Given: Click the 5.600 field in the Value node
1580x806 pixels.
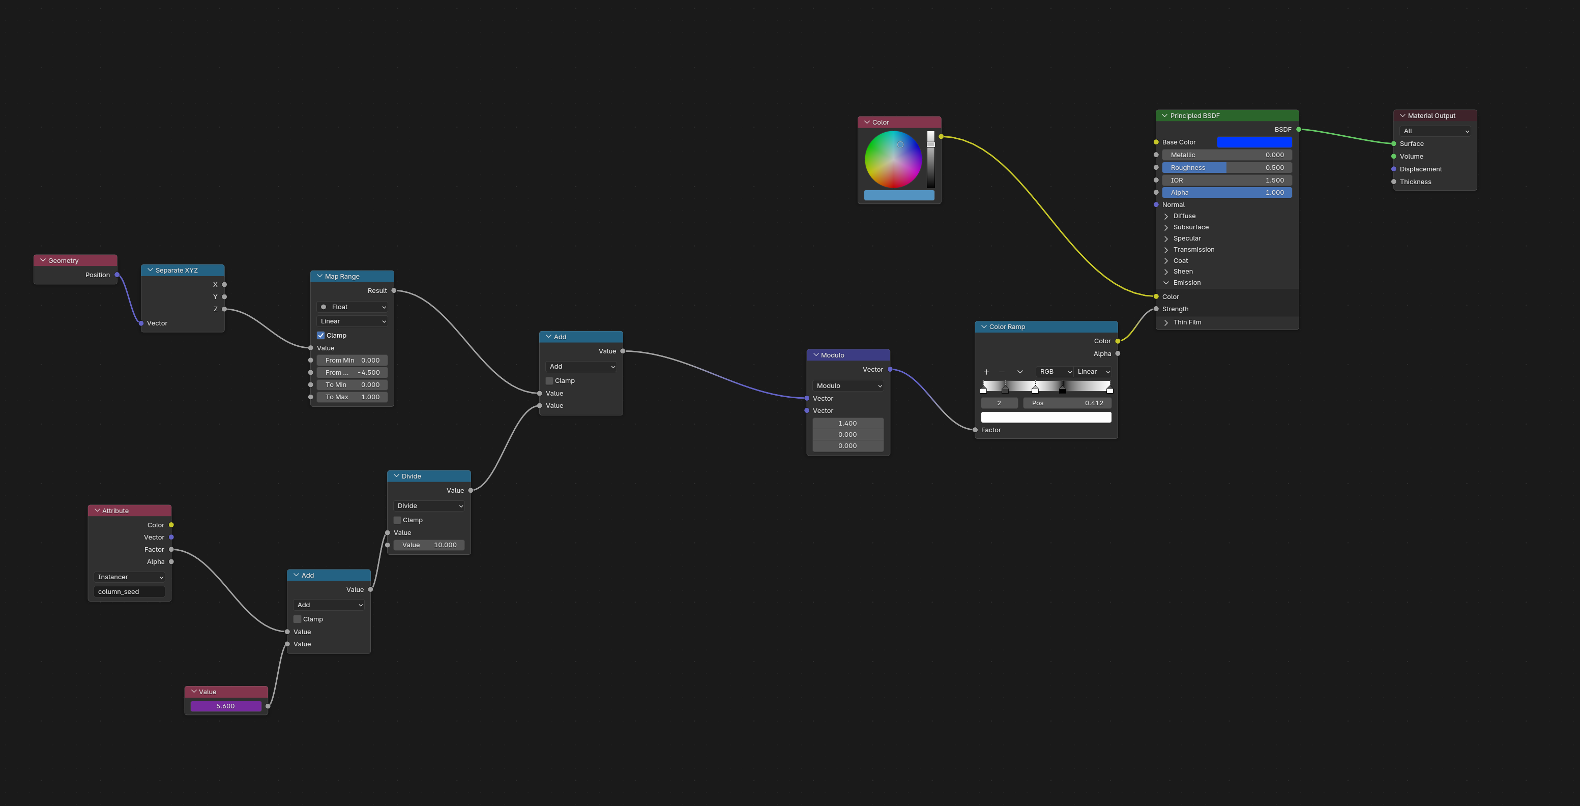Looking at the screenshot, I should click(x=226, y=707).
